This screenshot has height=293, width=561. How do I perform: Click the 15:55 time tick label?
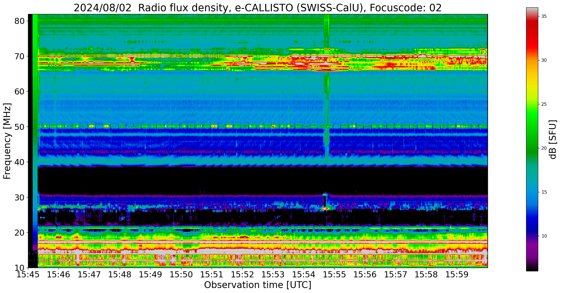pos(334,275)
